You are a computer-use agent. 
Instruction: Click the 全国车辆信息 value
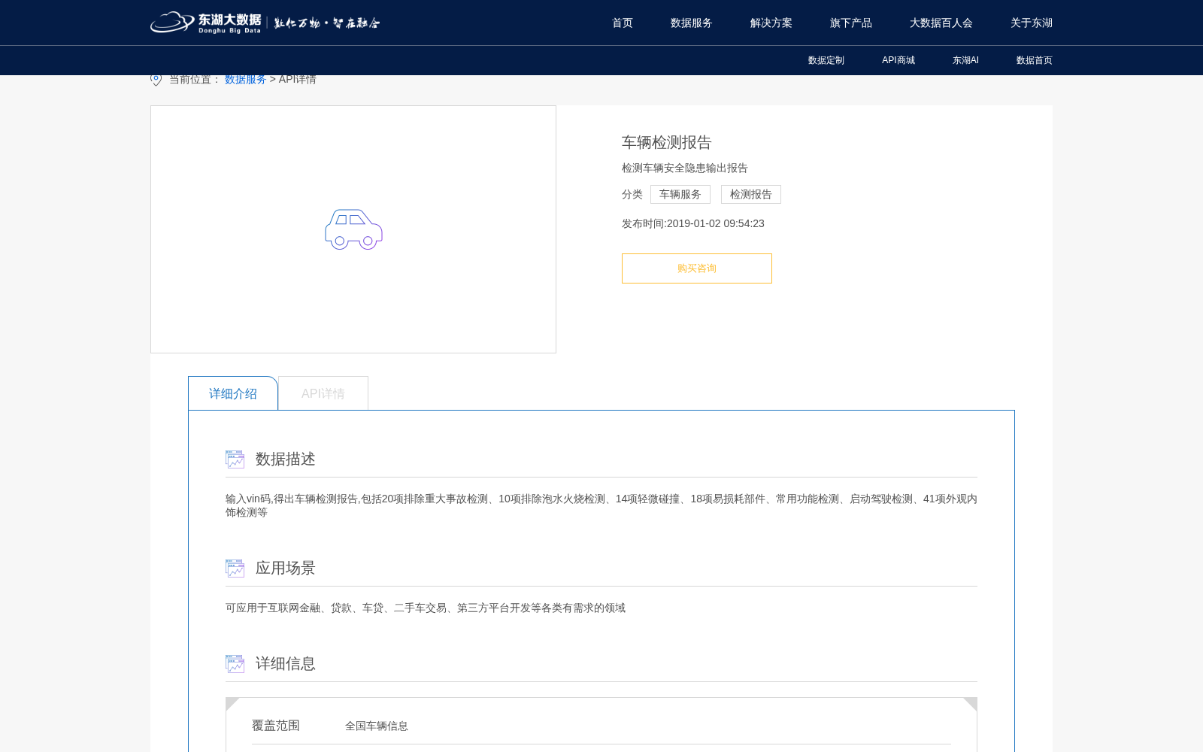click(x=377, y=726)
